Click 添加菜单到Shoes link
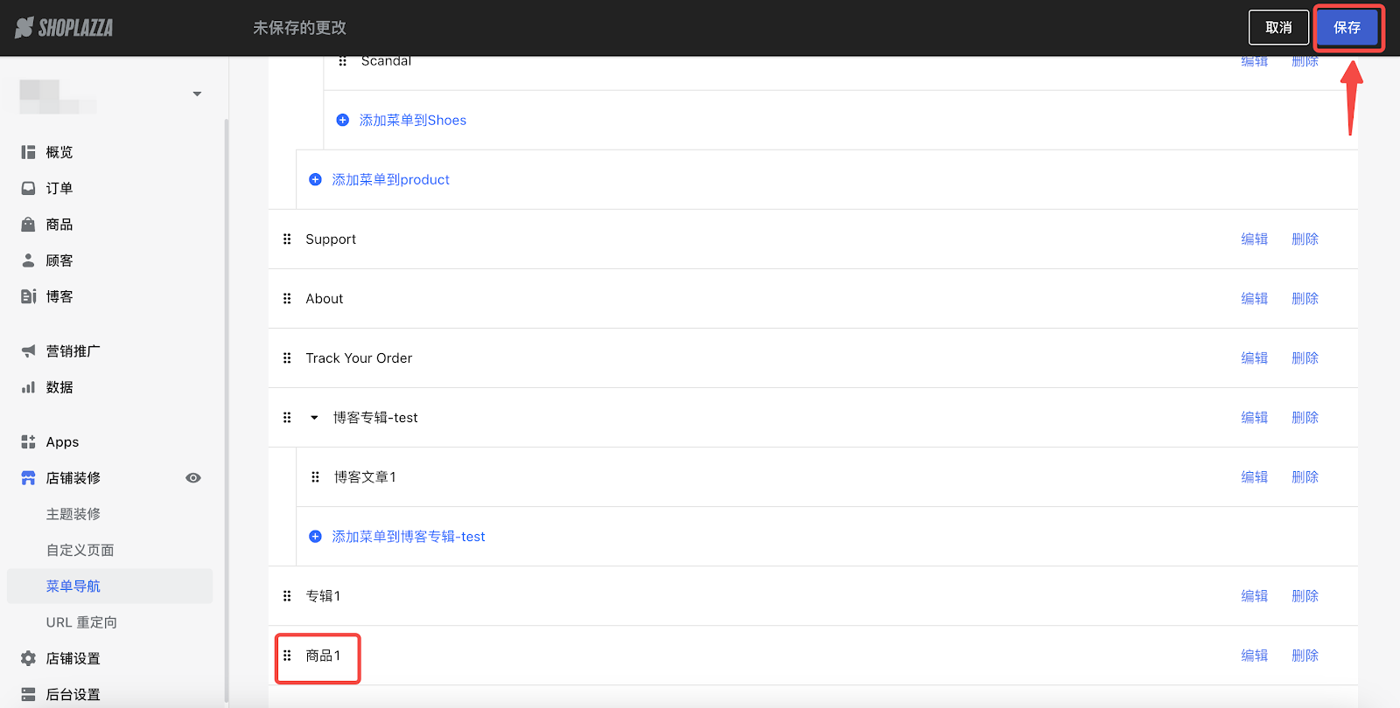 413,120
